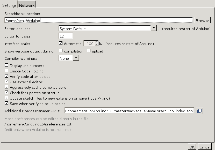Viewport: 215px width, 150px height.
Task: Disable Check for updates on startup
Action: (6, 92)
